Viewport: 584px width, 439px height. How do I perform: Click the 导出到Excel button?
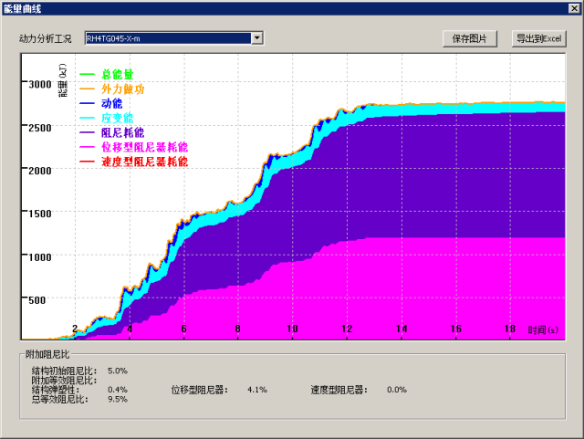[538, 38]
